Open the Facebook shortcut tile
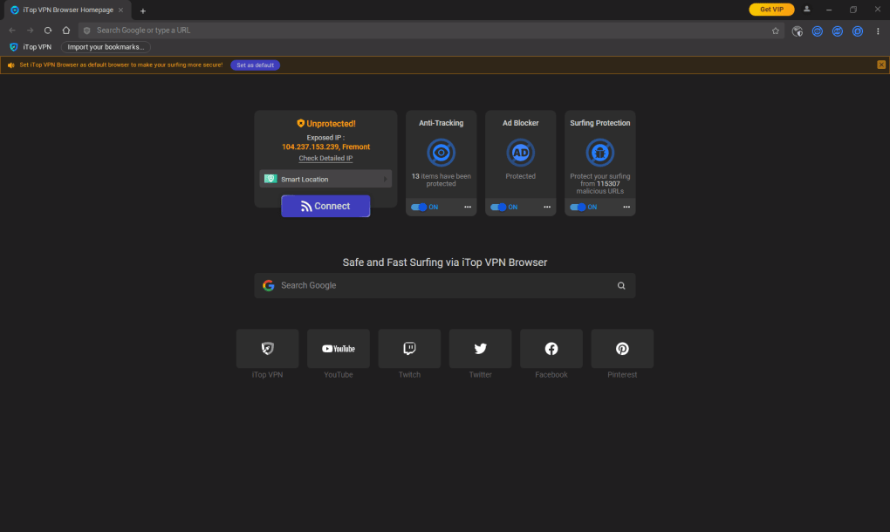The image size is (890, 532). (551, 349)
